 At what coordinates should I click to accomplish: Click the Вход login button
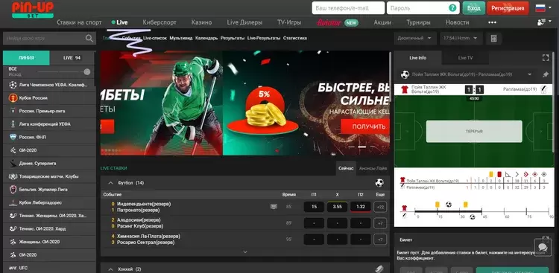click(x=474, y=8)
